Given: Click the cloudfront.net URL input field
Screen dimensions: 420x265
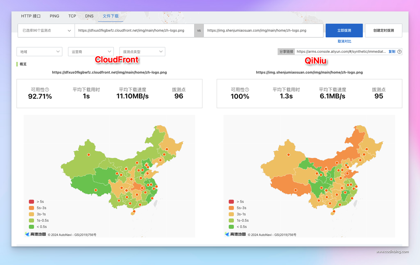Looking at the screenshot, I should (134, 31).
